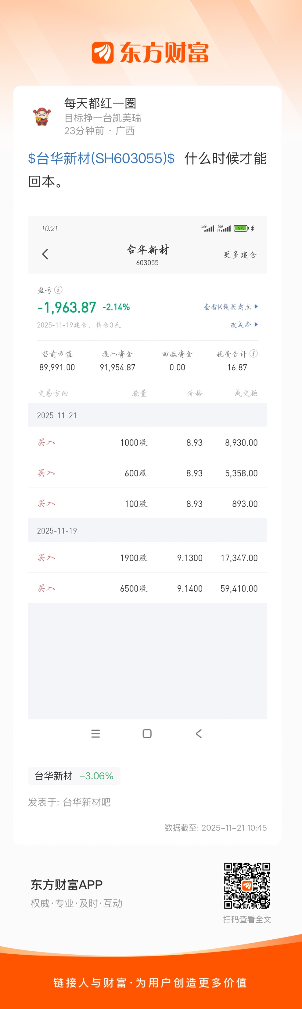Open the $台华新材(SH603055)$ stock link
Image resolution: width=302 pixels, height=1009 pixels.
(101, 159)
